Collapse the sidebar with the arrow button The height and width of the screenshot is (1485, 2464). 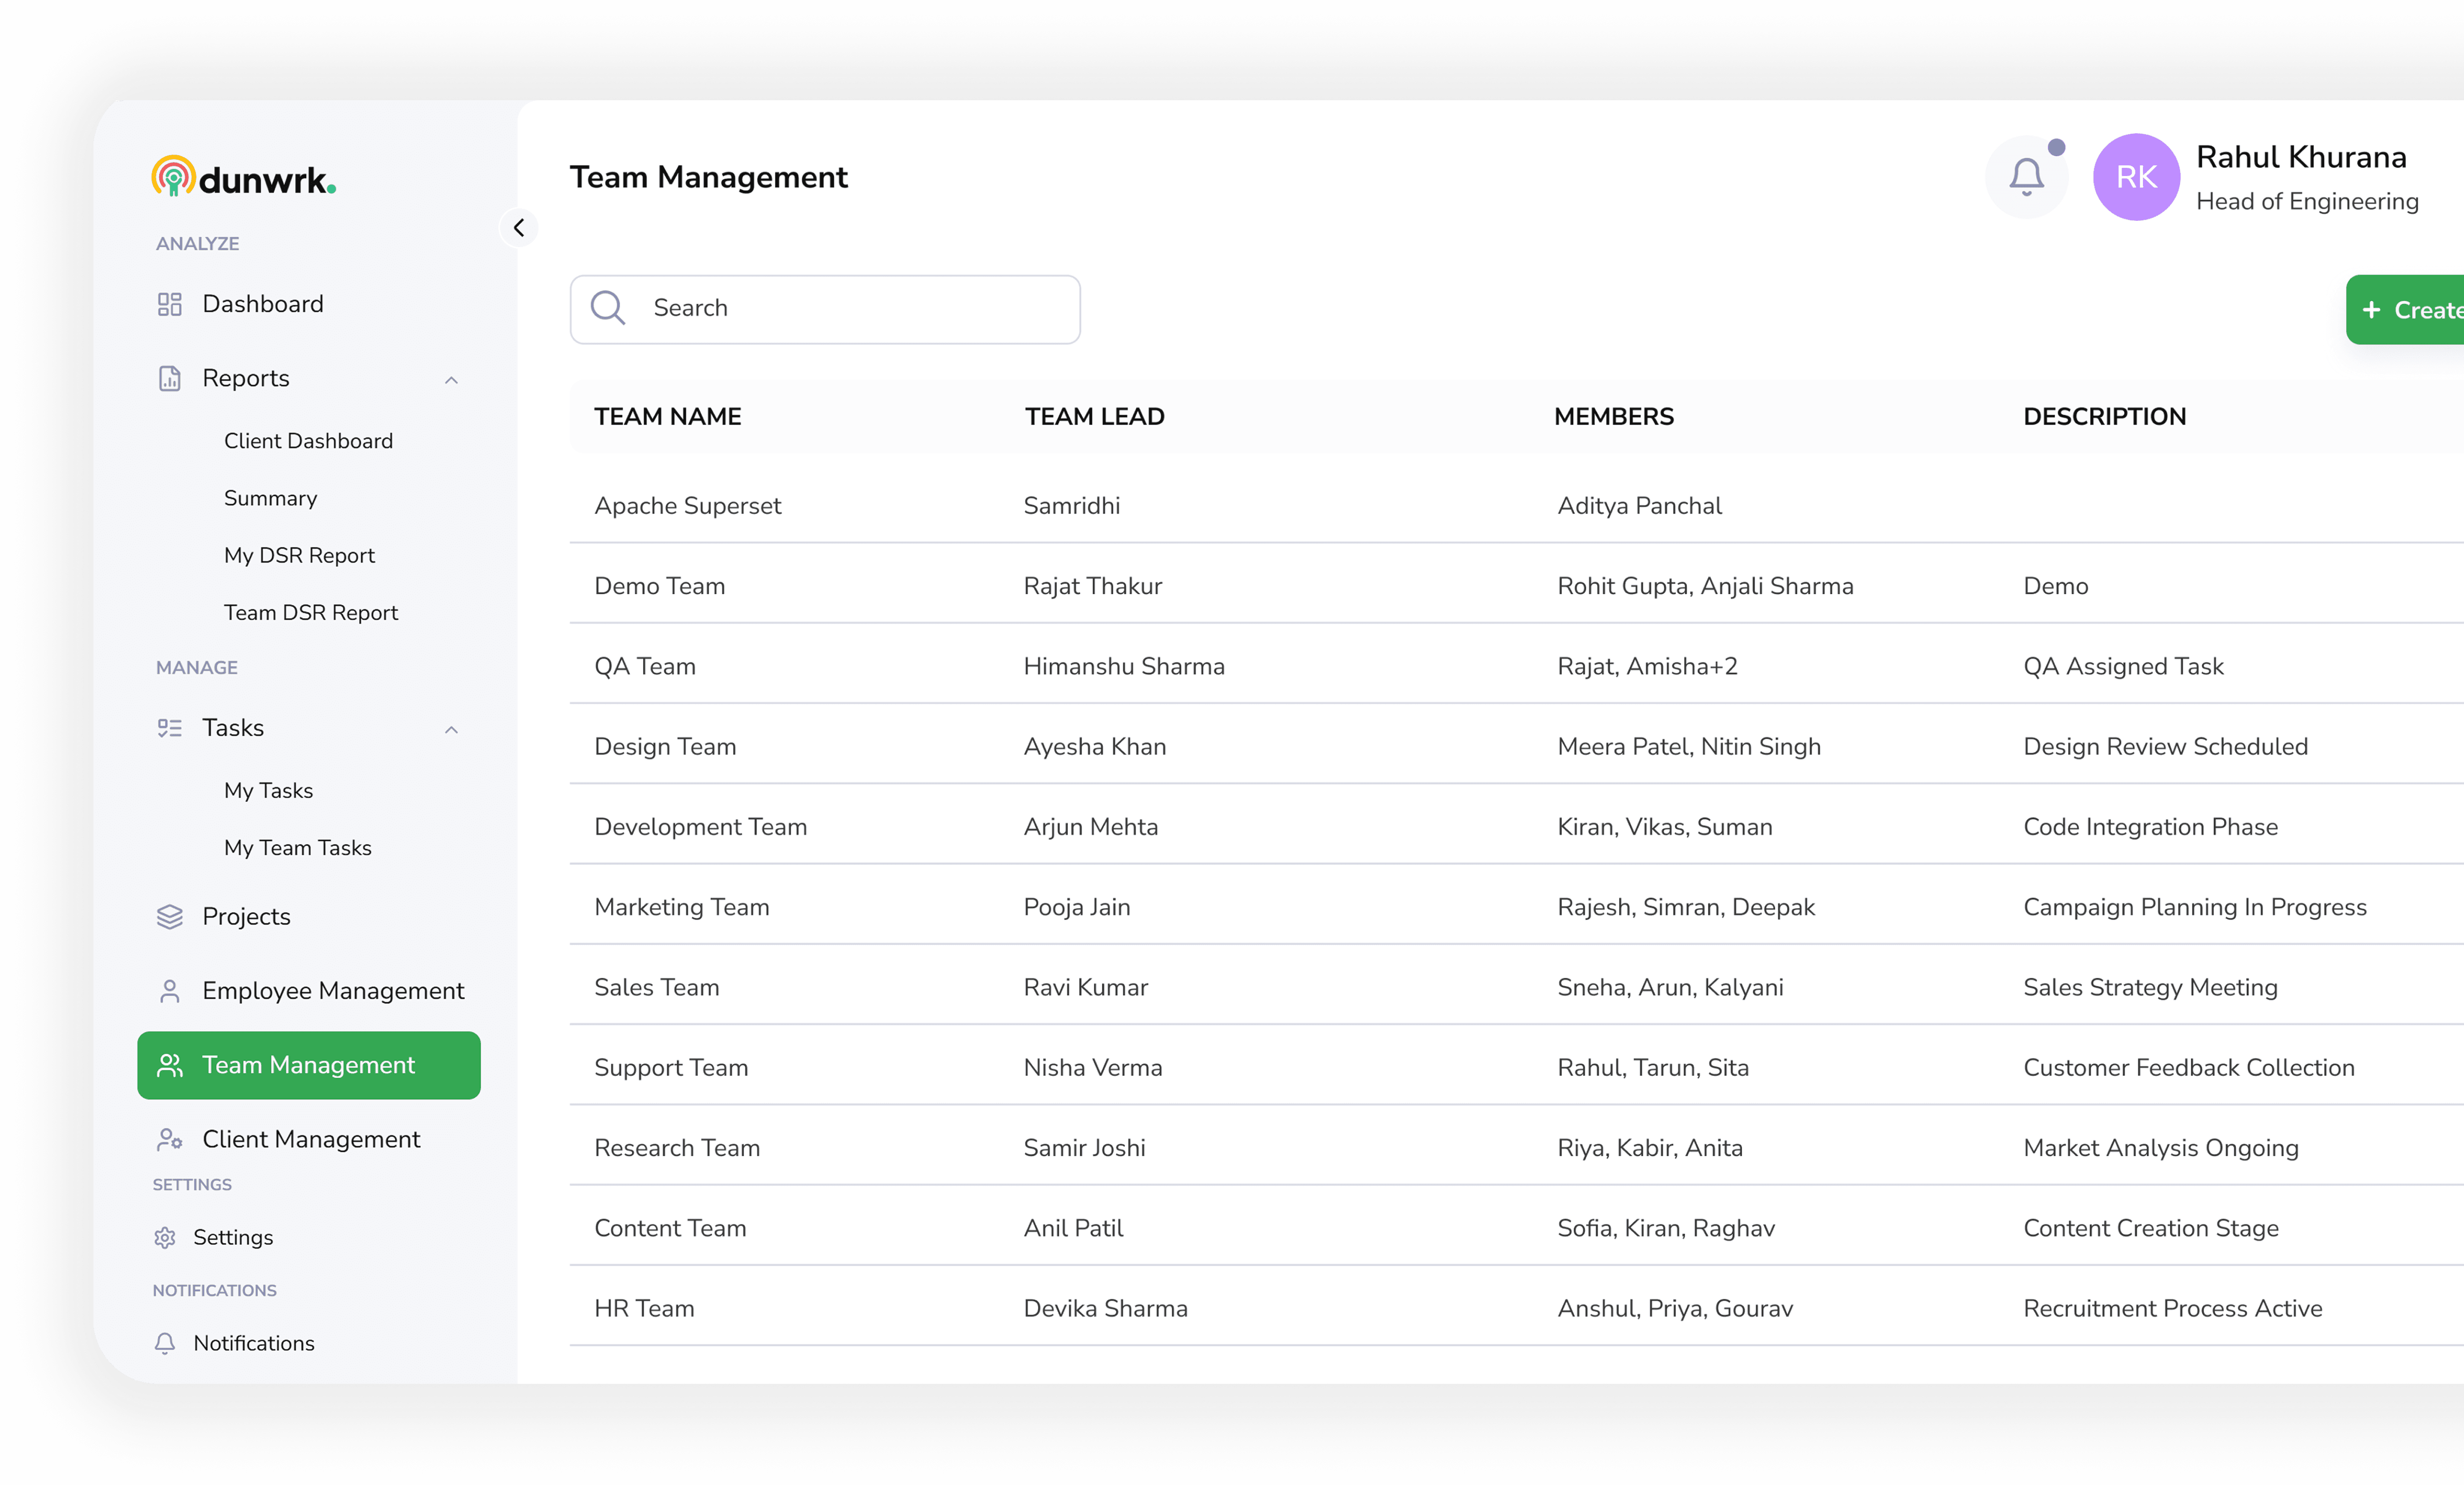click(x=518, y=228)
